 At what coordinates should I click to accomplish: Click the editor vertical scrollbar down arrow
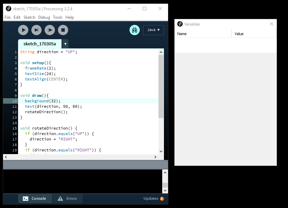(x=161, y=151)
